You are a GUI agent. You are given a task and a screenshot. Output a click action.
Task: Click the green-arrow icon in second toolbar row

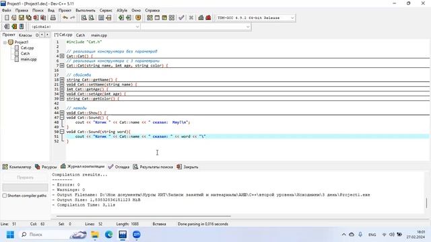(14, 27)
